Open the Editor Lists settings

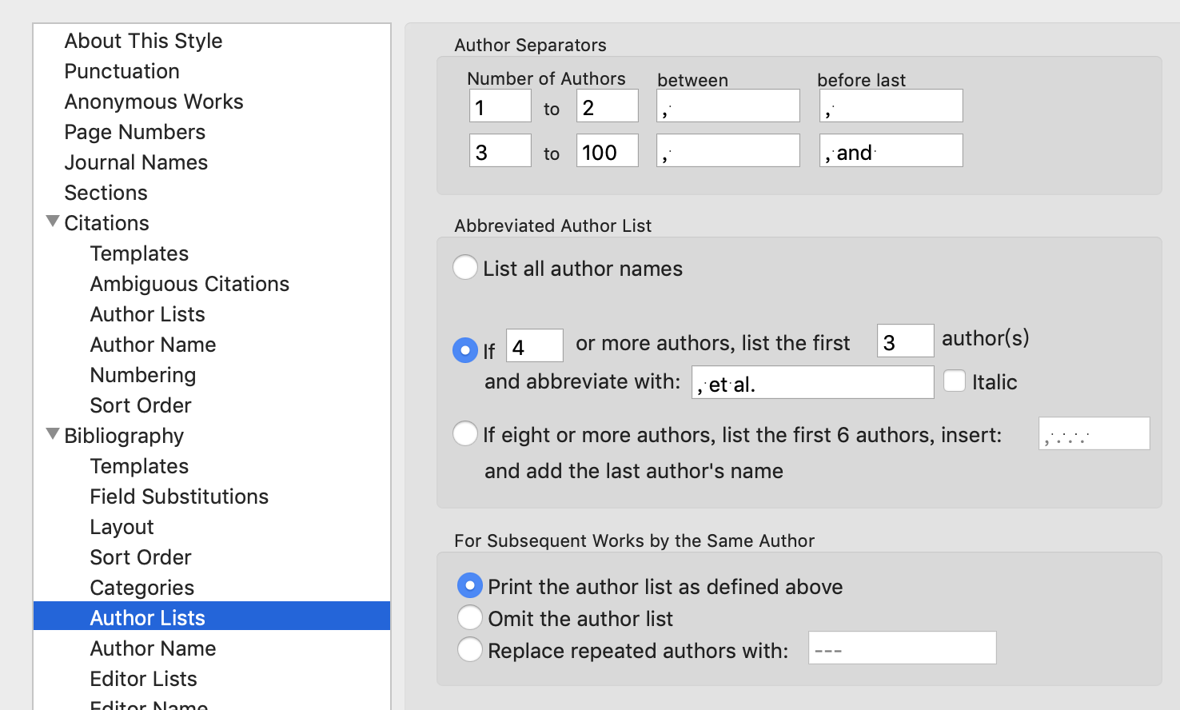coord(143,679)
